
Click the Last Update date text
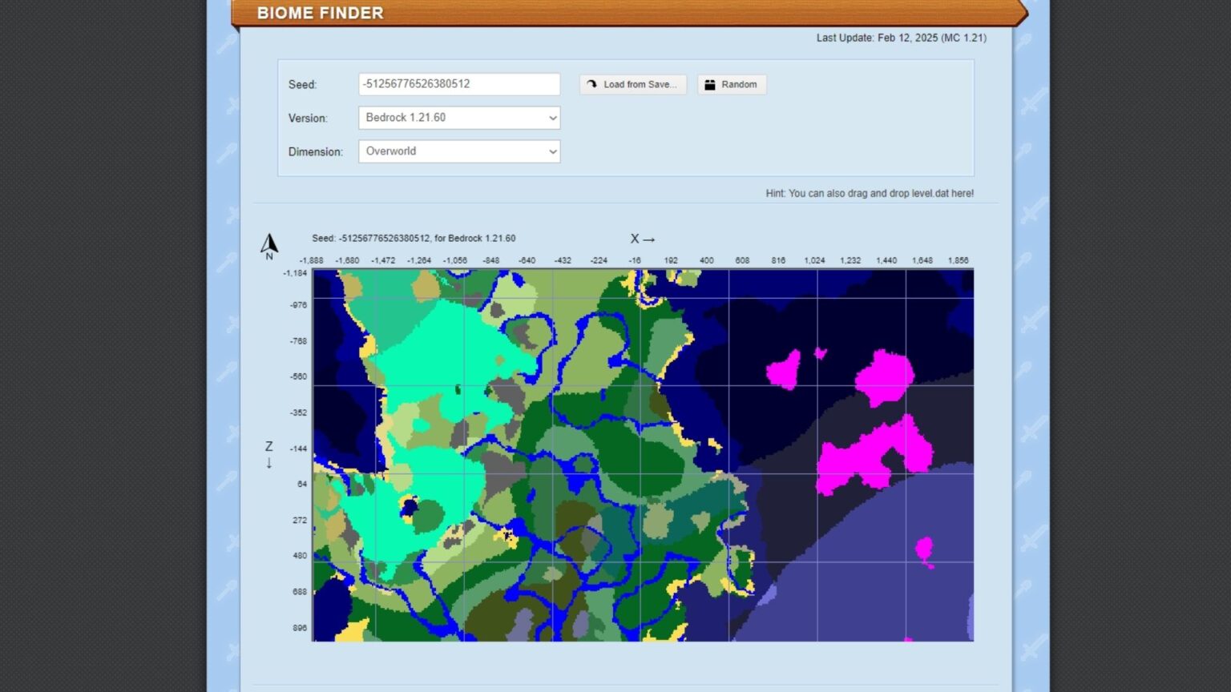pos(901,38)
